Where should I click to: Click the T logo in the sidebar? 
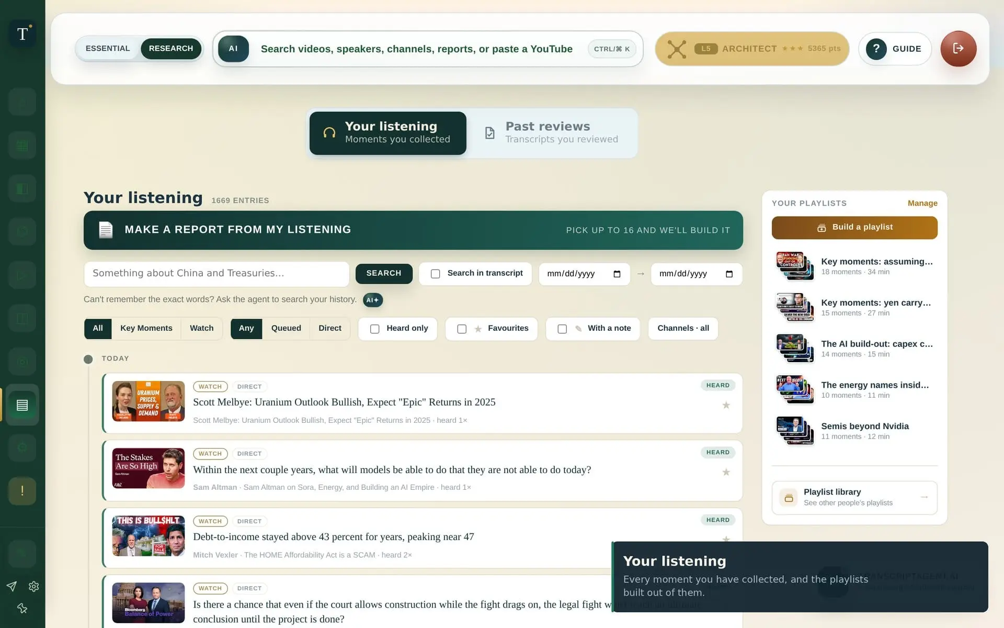coord(22,34)
